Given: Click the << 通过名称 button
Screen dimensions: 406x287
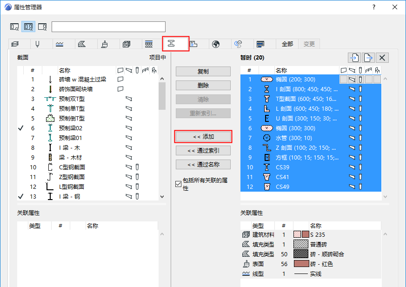Looking at the screenshot, I should pos(203,165).
